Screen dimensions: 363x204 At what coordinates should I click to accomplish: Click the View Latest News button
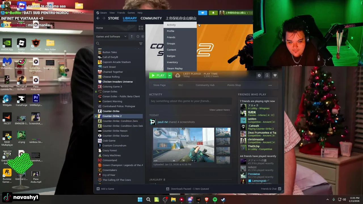[220, 110]
